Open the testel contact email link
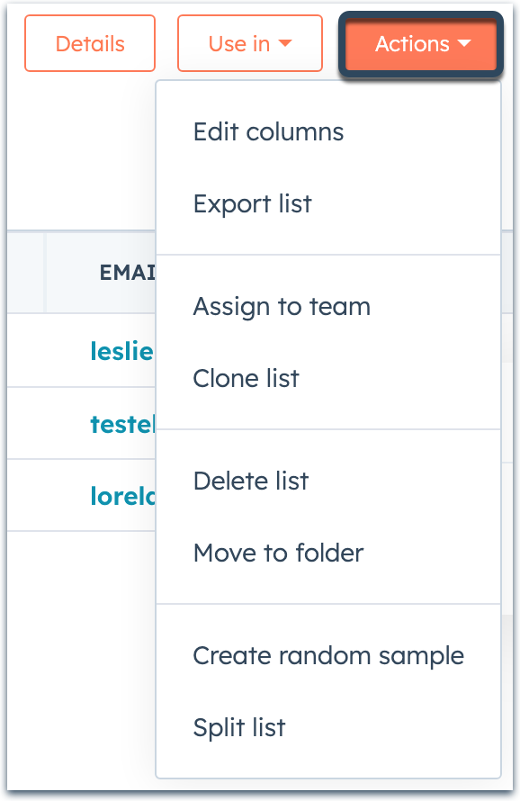The height and width of the screenshot is (801, 520). click(118, 423)
